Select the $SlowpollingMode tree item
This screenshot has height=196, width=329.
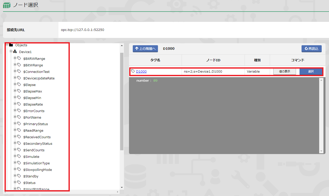(x=38, y=170)
